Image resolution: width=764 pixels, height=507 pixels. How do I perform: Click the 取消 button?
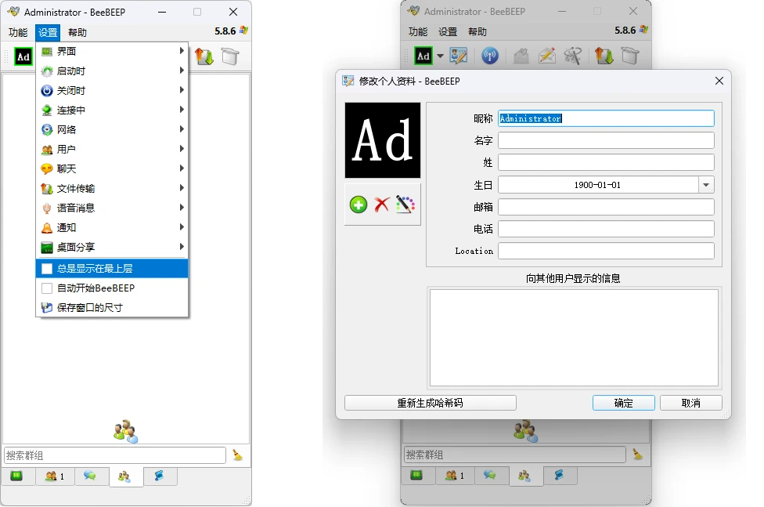pyautogui.click(x=691, y=403)
